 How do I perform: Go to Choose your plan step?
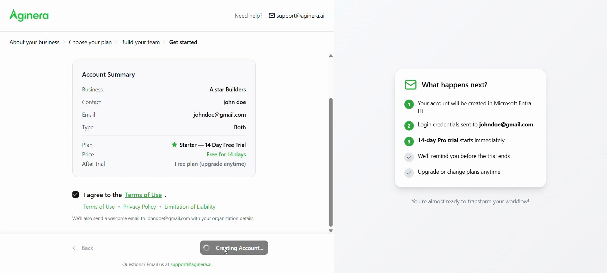click(x=90, y=43)
